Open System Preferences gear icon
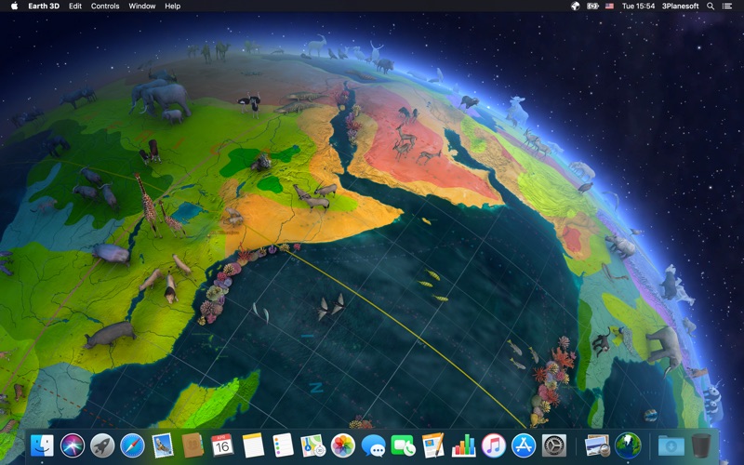Screen dimensions: 744x465 click(x=554, y=445)
